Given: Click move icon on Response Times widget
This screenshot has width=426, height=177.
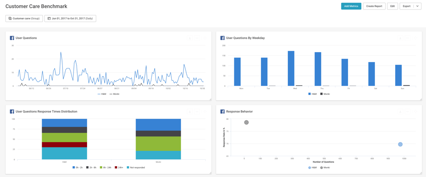Looking at the screenshot, I should point(204,112).
